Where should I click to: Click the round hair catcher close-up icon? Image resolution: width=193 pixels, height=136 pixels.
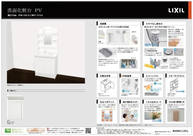click(164, 60)
